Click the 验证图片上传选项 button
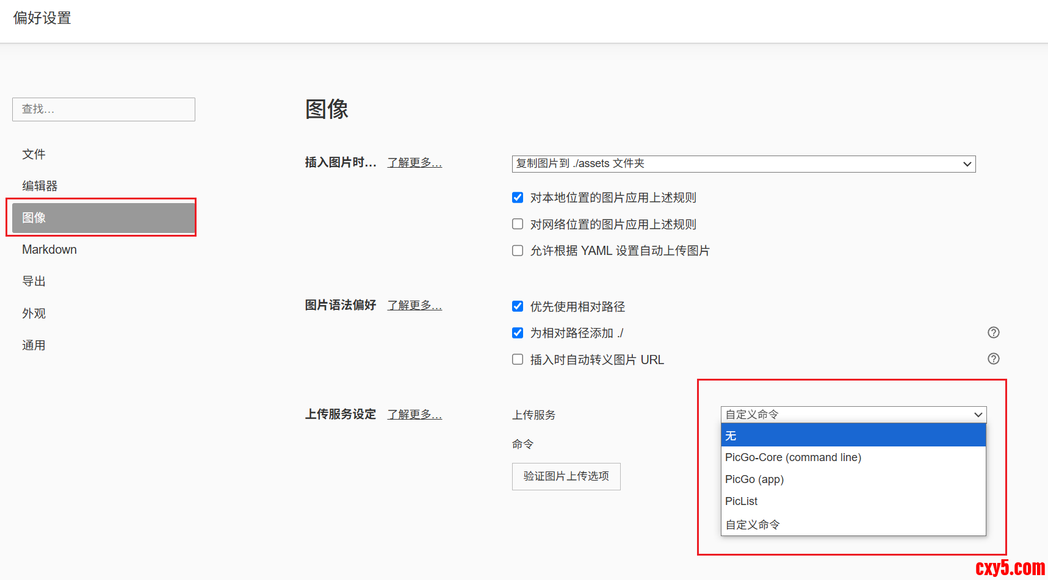Viewport: 1048px width, 580px height. pyautogui.click(x=566, y=476)
